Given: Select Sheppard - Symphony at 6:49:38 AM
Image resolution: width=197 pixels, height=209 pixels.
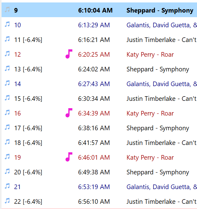Looking at the screenshot, I should click(157, 172).
